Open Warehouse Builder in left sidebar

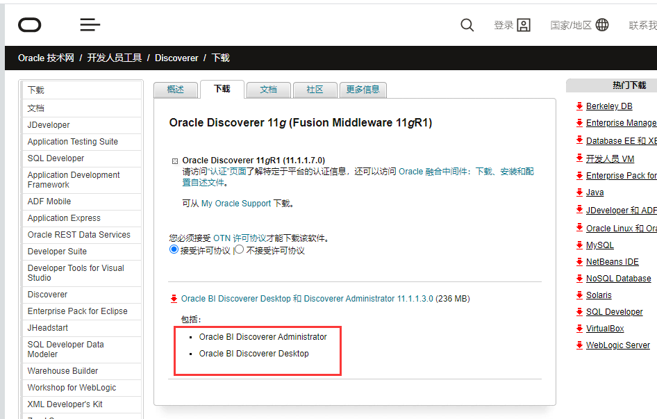point(63,371)
